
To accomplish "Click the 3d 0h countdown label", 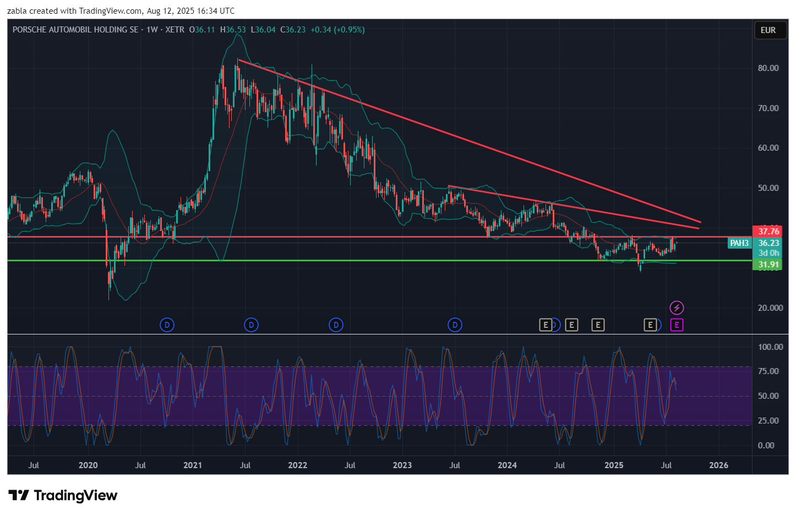I will click(x=767, y=253).
